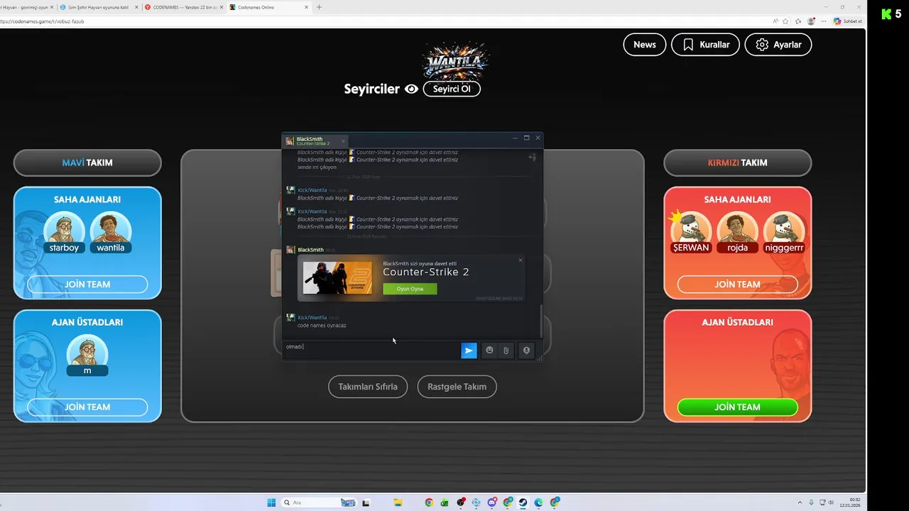Open the browser profile icon

pos(811,21)
